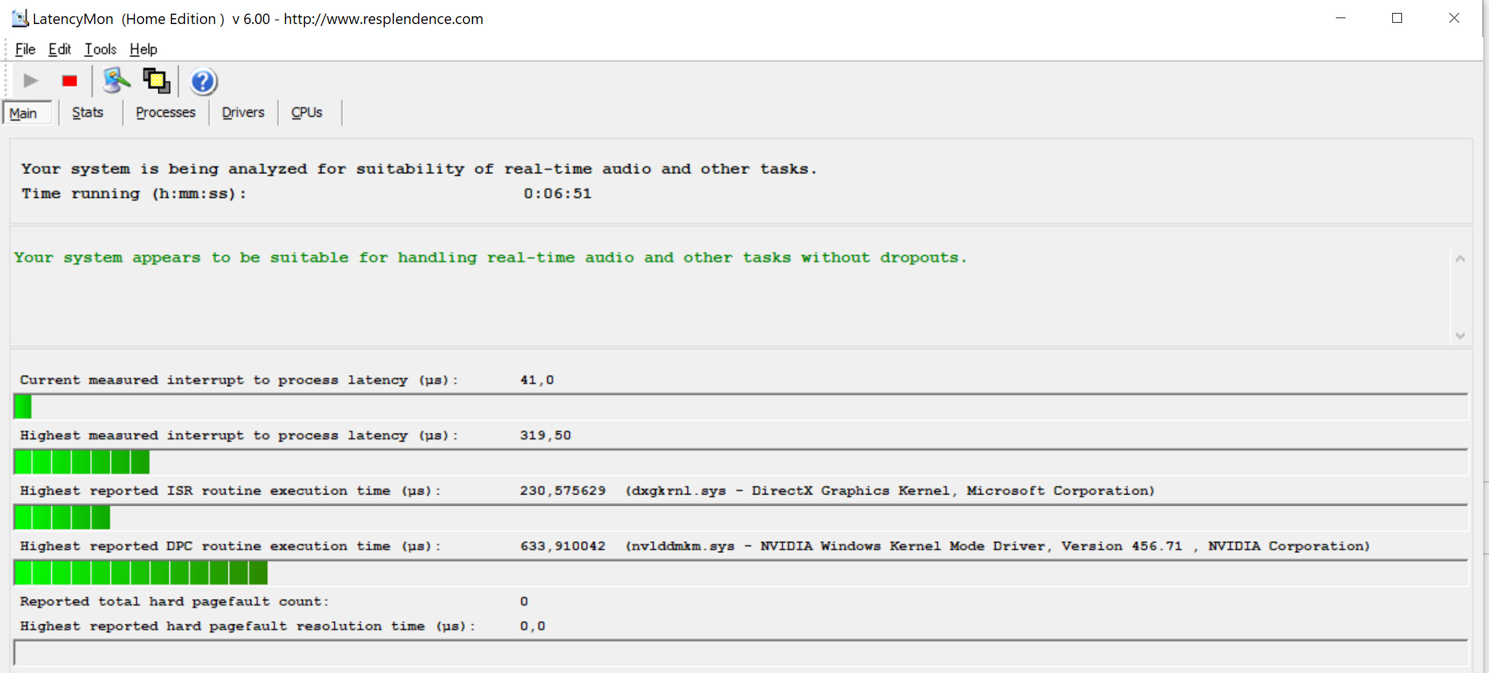1489x673 pixels.
Task: Click the scroll down arrow in message pane
Action: [x=1460, y=336]
